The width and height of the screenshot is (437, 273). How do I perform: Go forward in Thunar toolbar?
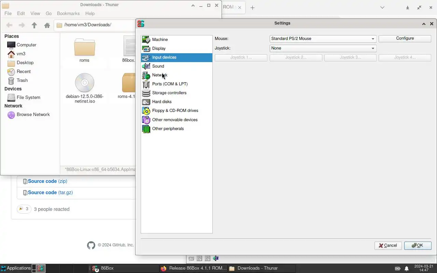click(22, 25)
